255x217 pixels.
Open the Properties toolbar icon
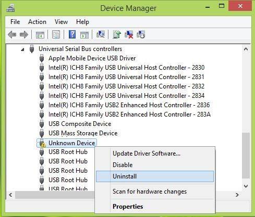coord(56,34)
